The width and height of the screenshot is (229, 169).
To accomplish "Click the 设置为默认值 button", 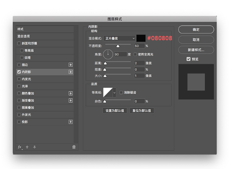I will [x=115, y=111].
